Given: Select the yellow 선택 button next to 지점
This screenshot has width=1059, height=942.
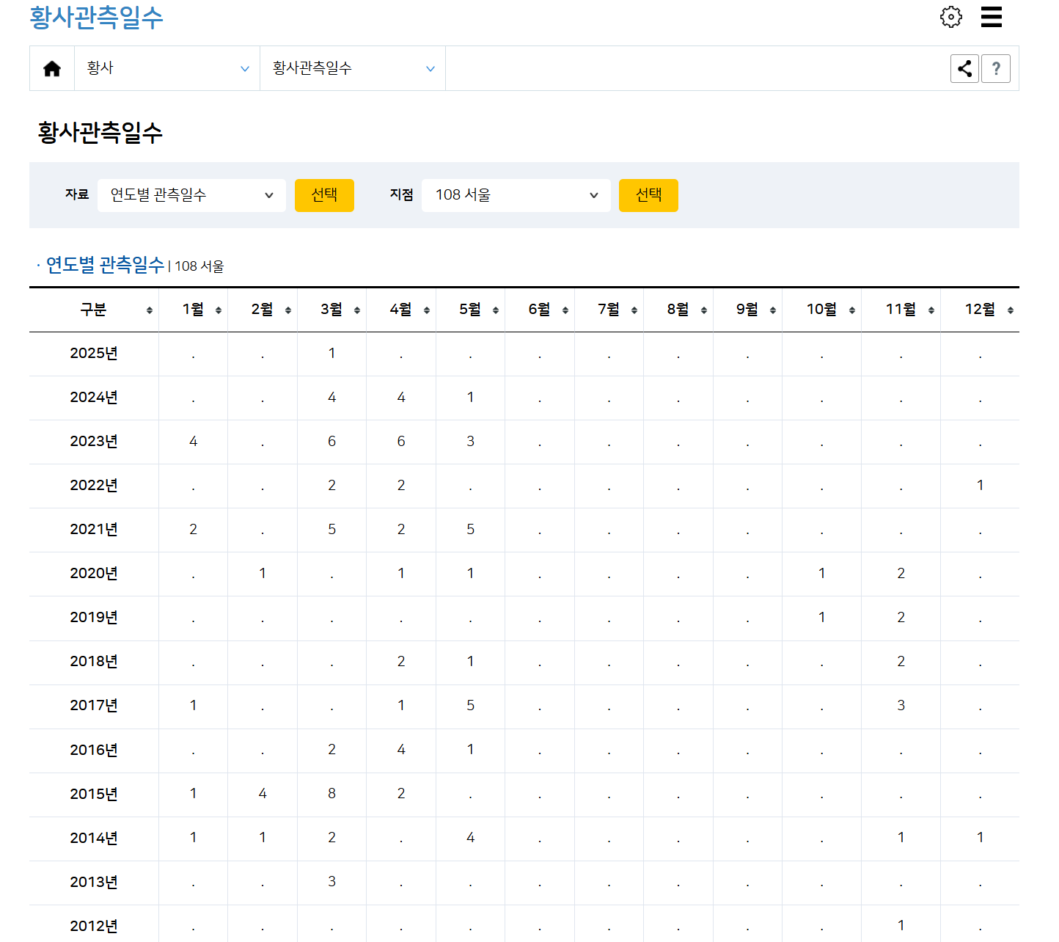Looking at the screenshot, I should [648, 195].
